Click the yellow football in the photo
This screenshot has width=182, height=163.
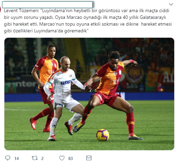[x=103, y=135]
